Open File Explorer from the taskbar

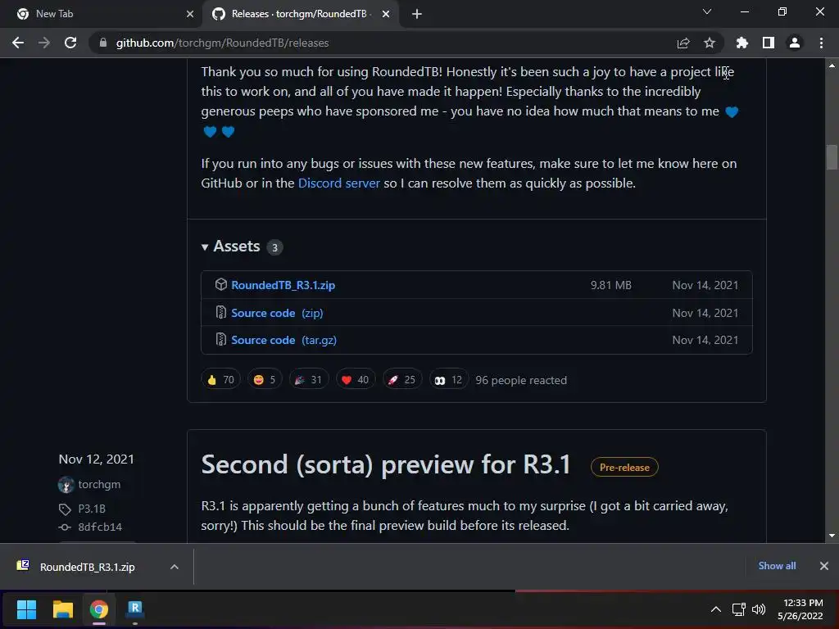(x=62, y=609)
